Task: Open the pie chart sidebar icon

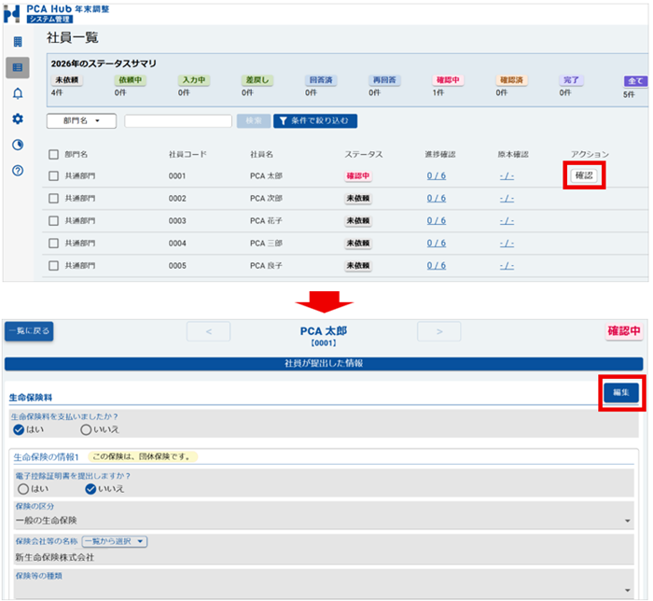Action: coord(18,145)
